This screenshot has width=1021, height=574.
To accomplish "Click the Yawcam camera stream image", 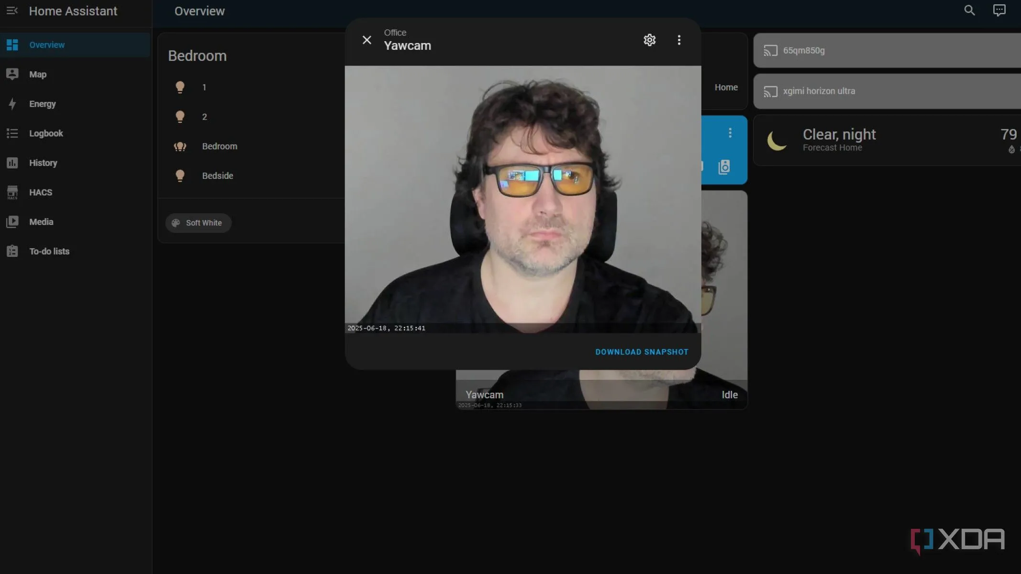I will point(523,199).
